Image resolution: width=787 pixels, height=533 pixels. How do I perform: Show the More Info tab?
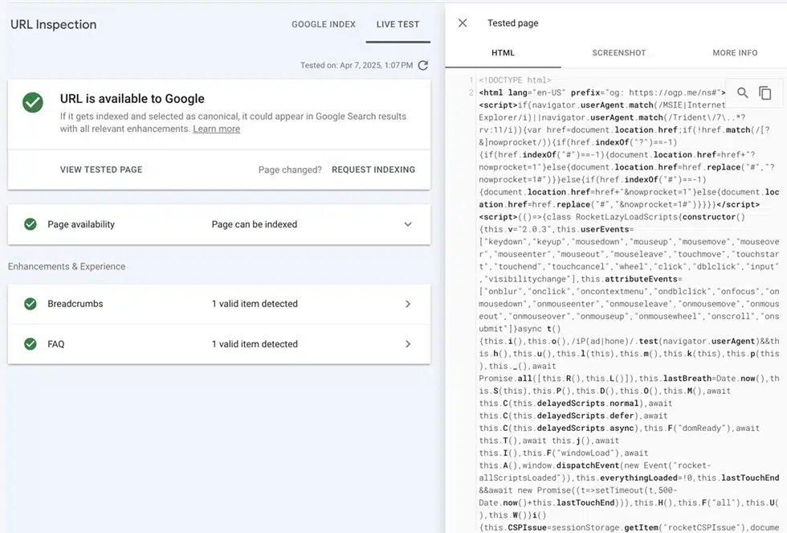coord(735,53)
